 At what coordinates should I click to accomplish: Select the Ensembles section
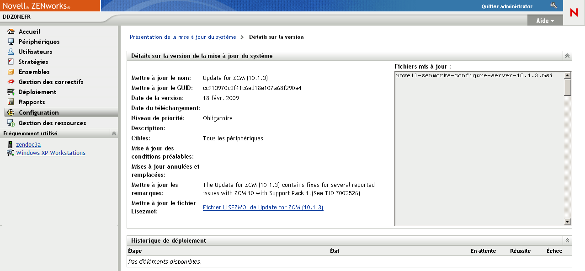click(x=34, y=72)
